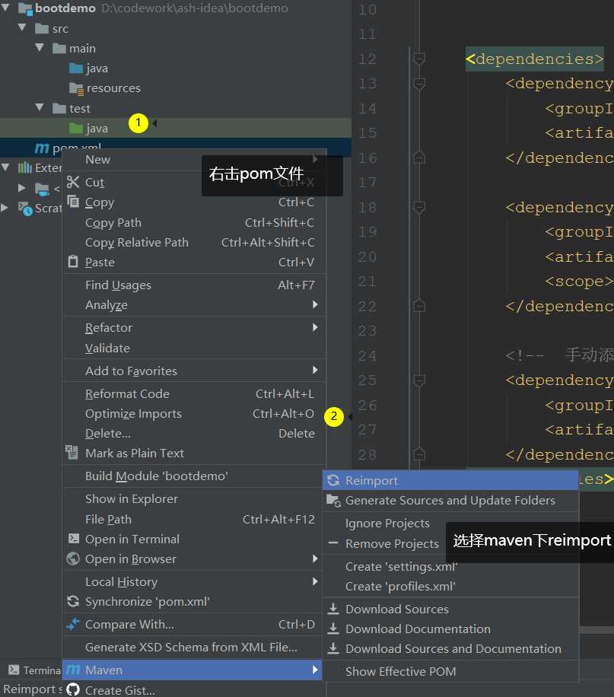
Task: Collapse the test folder arrow
Action: point(40,107)
